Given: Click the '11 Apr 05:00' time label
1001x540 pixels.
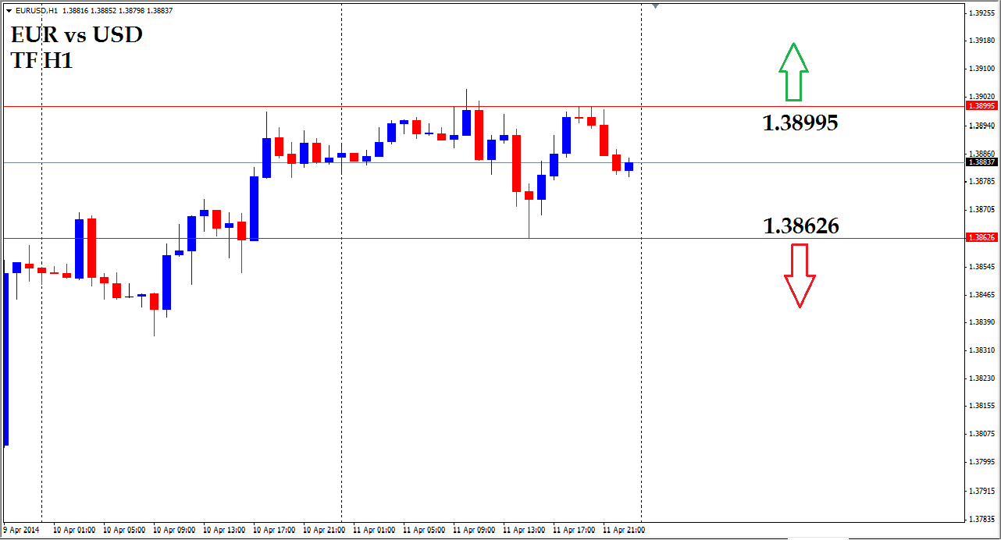Looking at the screenshot, I should pos(423,530).
